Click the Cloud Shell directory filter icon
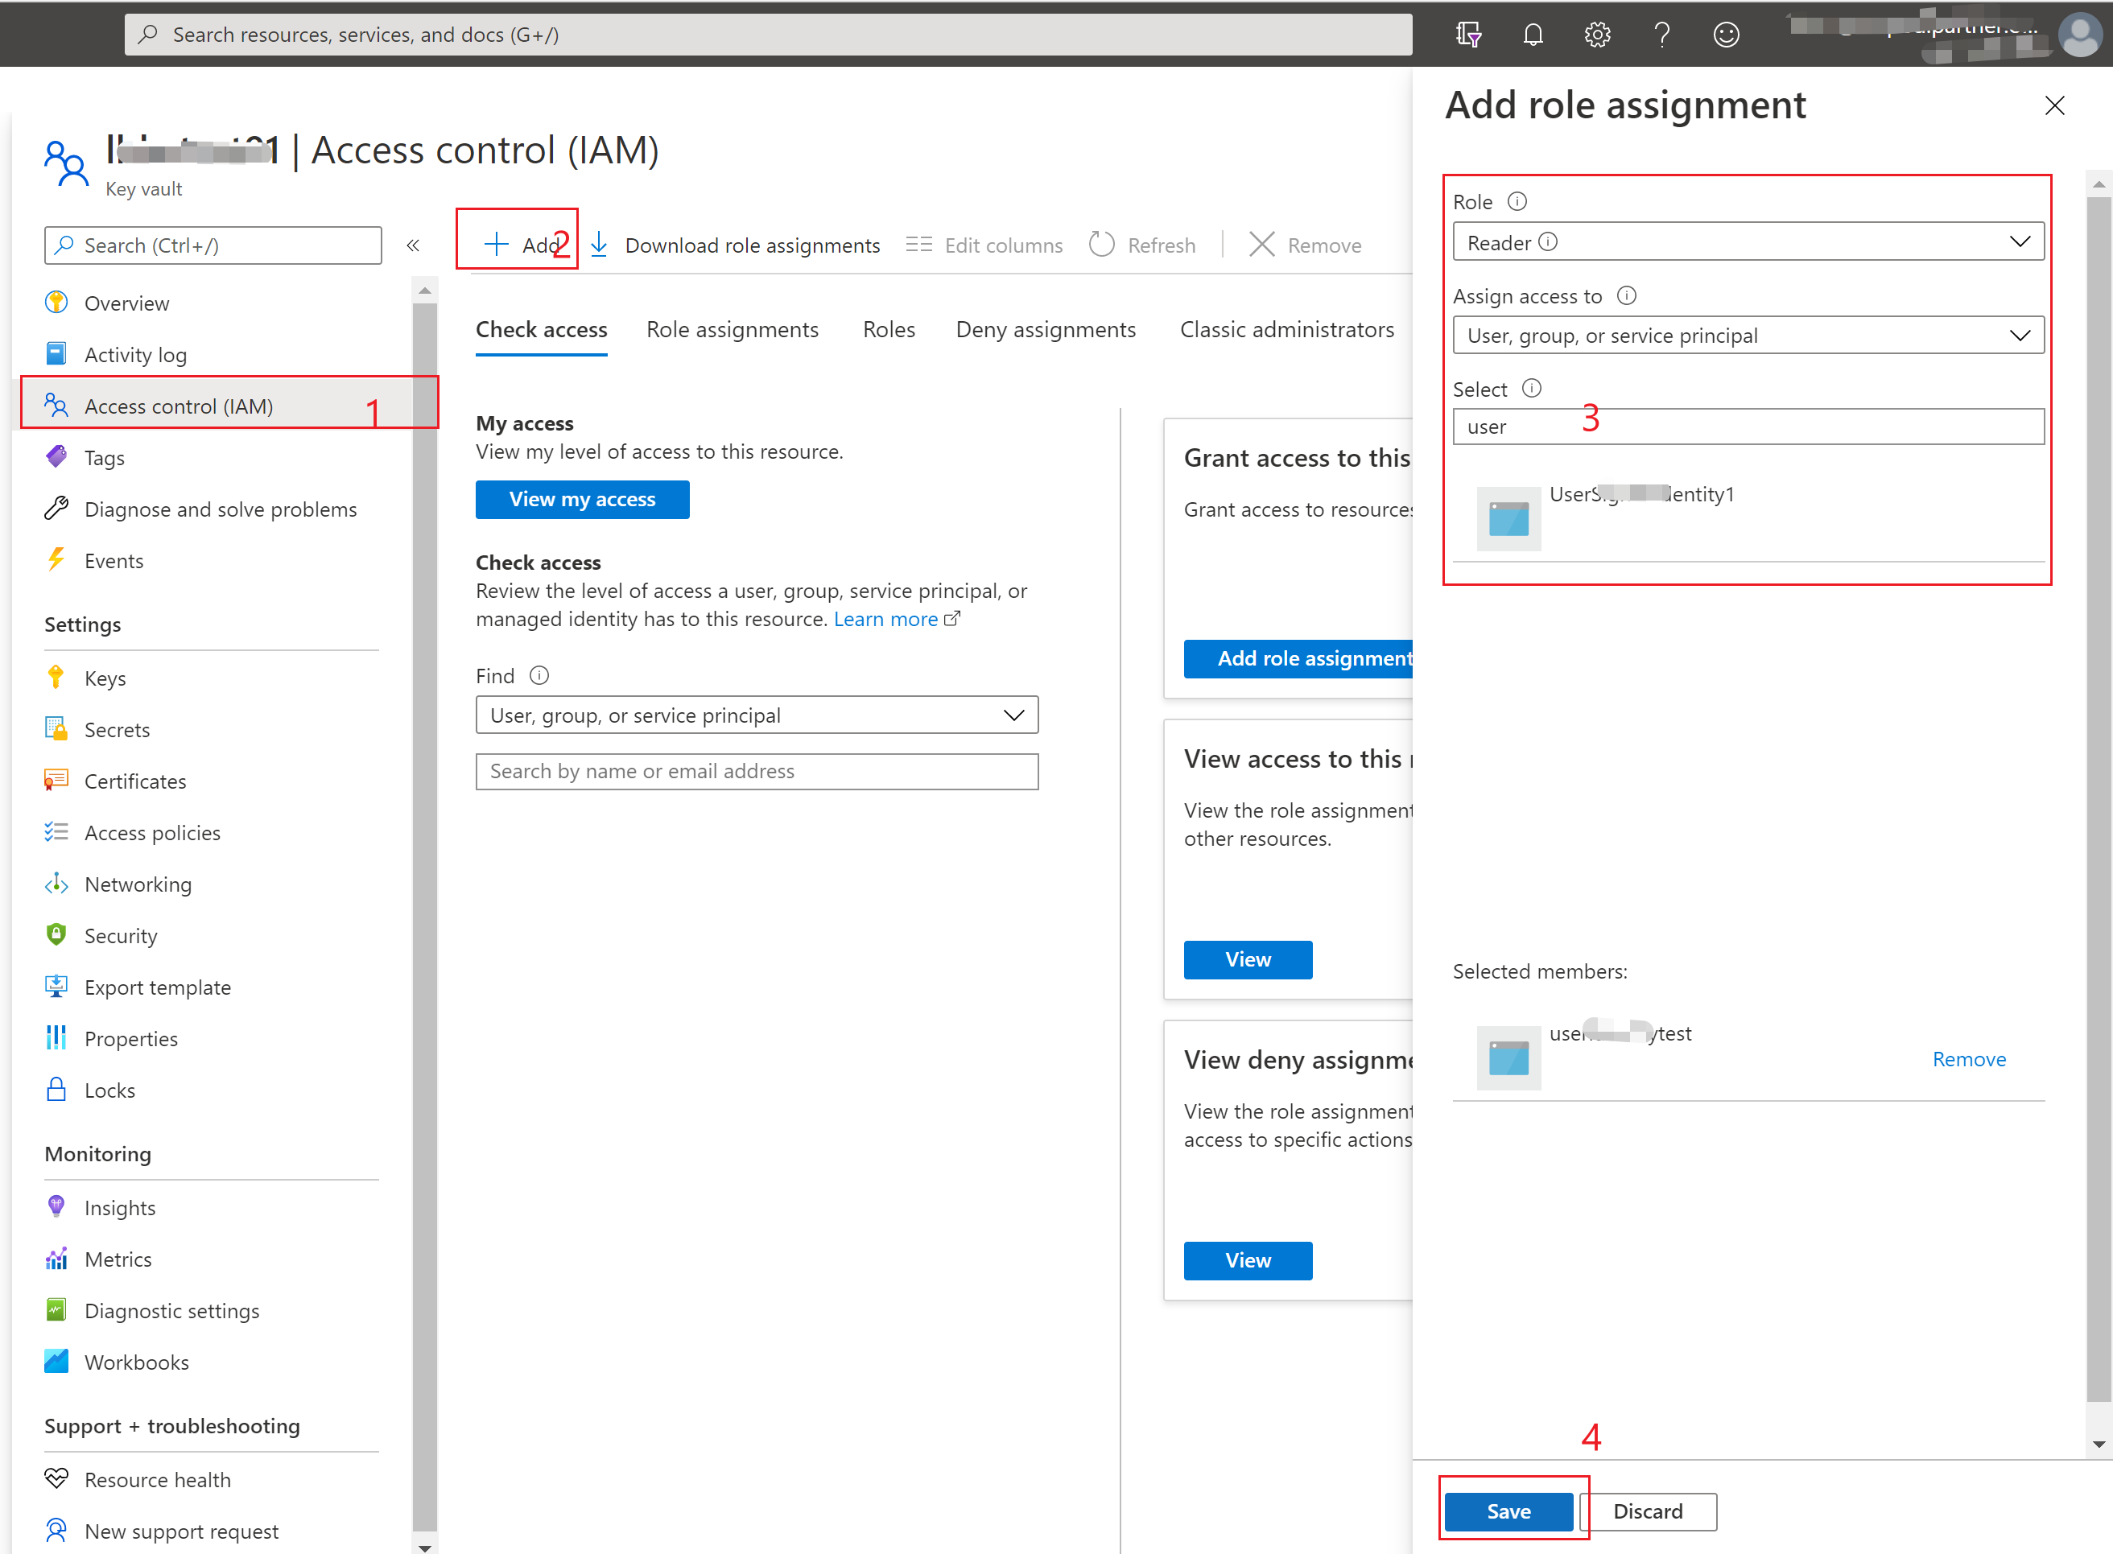Screen dimensions: 2113x1554 (1467, 35)
